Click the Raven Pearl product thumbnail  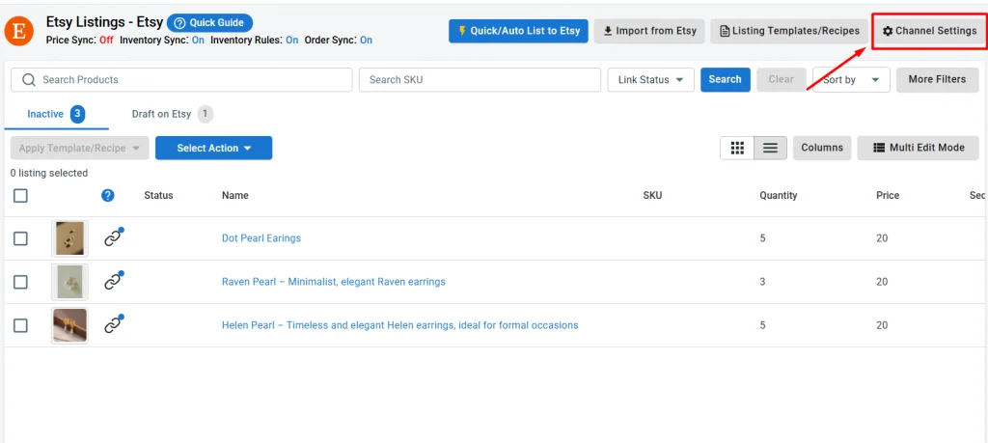pos(69,282)
